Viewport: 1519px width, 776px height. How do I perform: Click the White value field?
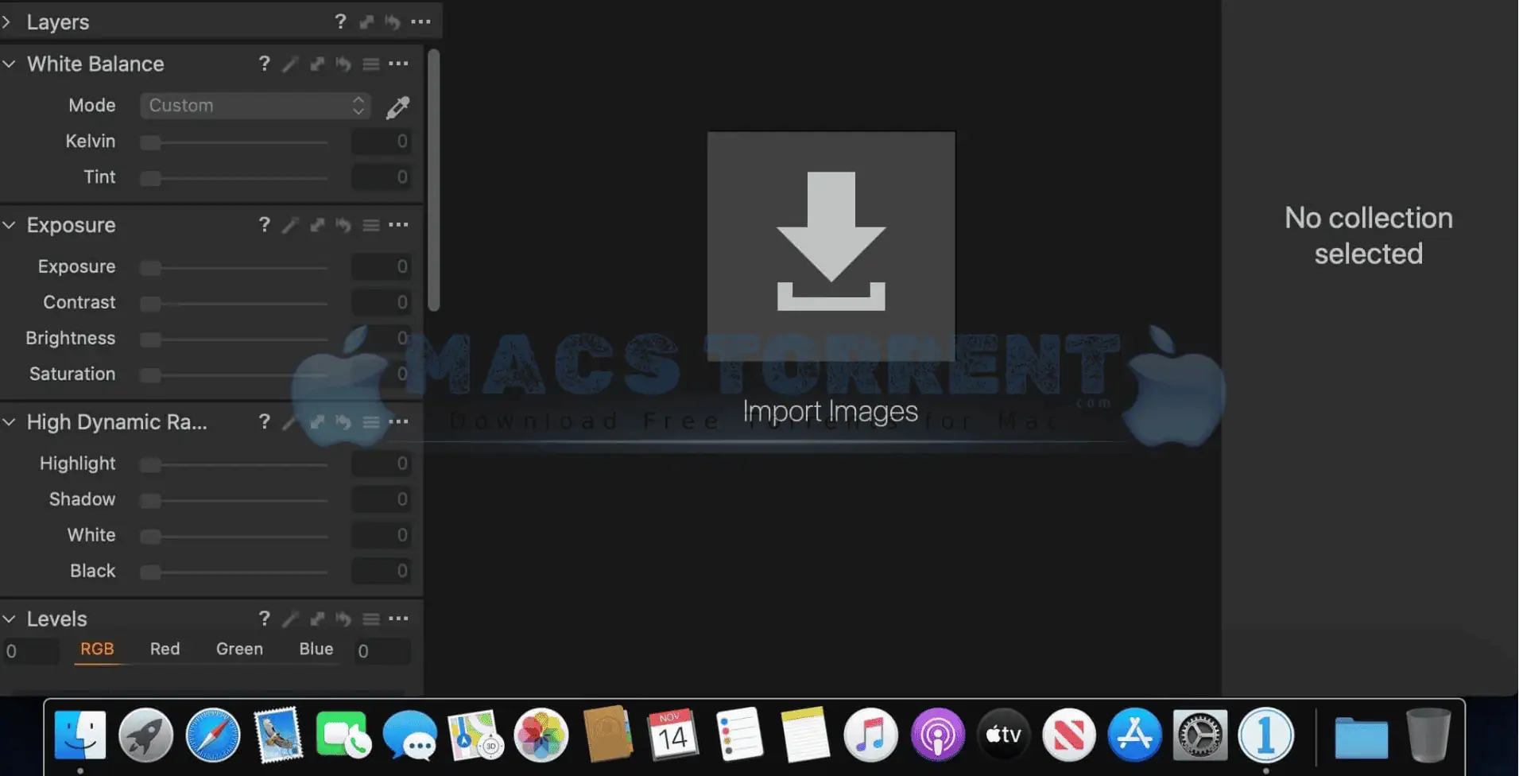[x=382, y=535]
